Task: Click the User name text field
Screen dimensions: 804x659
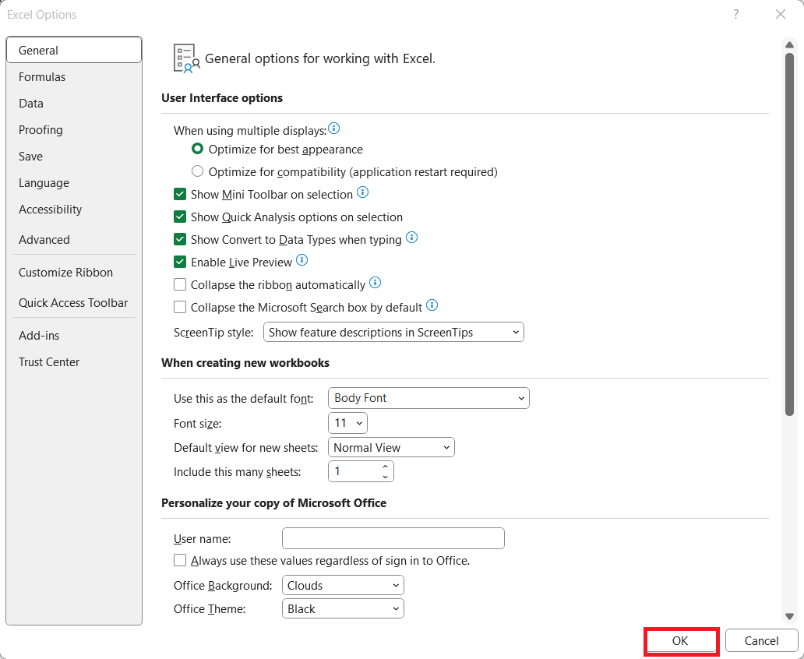Action: [393, 538]
